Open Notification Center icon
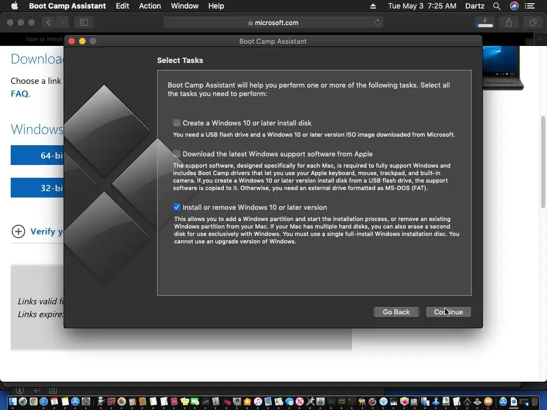This screenshot has width=547, height=410. point(530,6)
